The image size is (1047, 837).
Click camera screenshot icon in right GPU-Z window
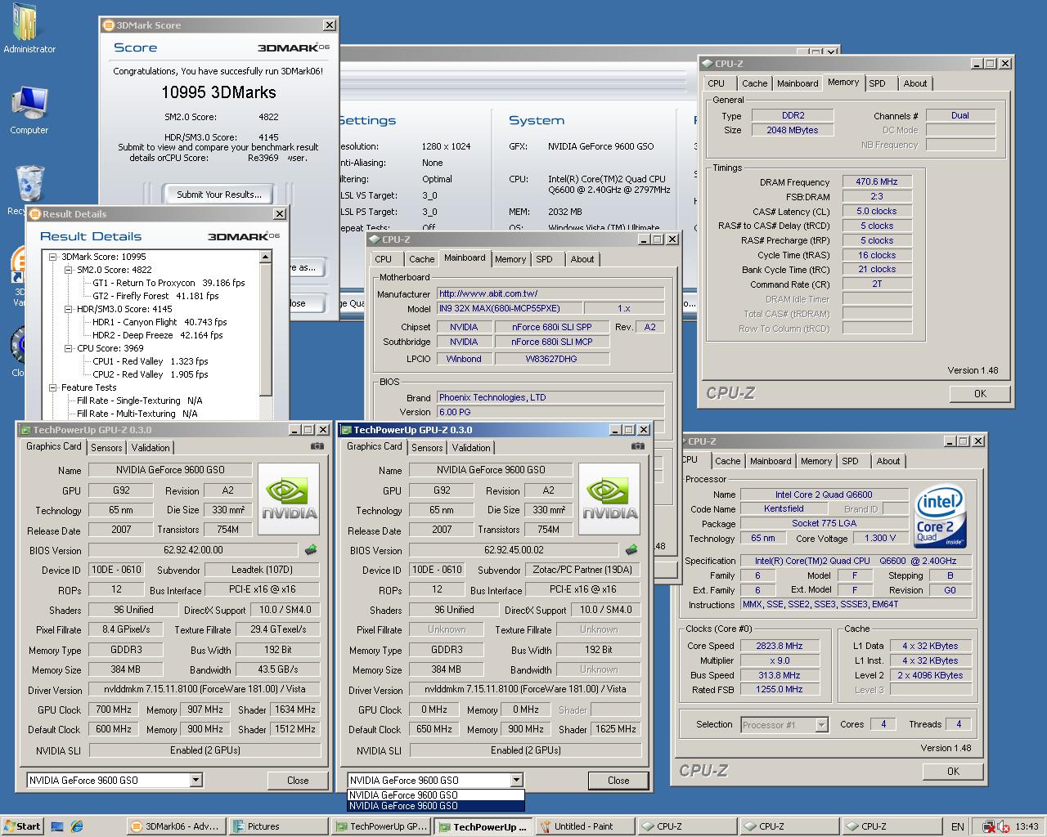pyautogui.click(x=637, y=447)
